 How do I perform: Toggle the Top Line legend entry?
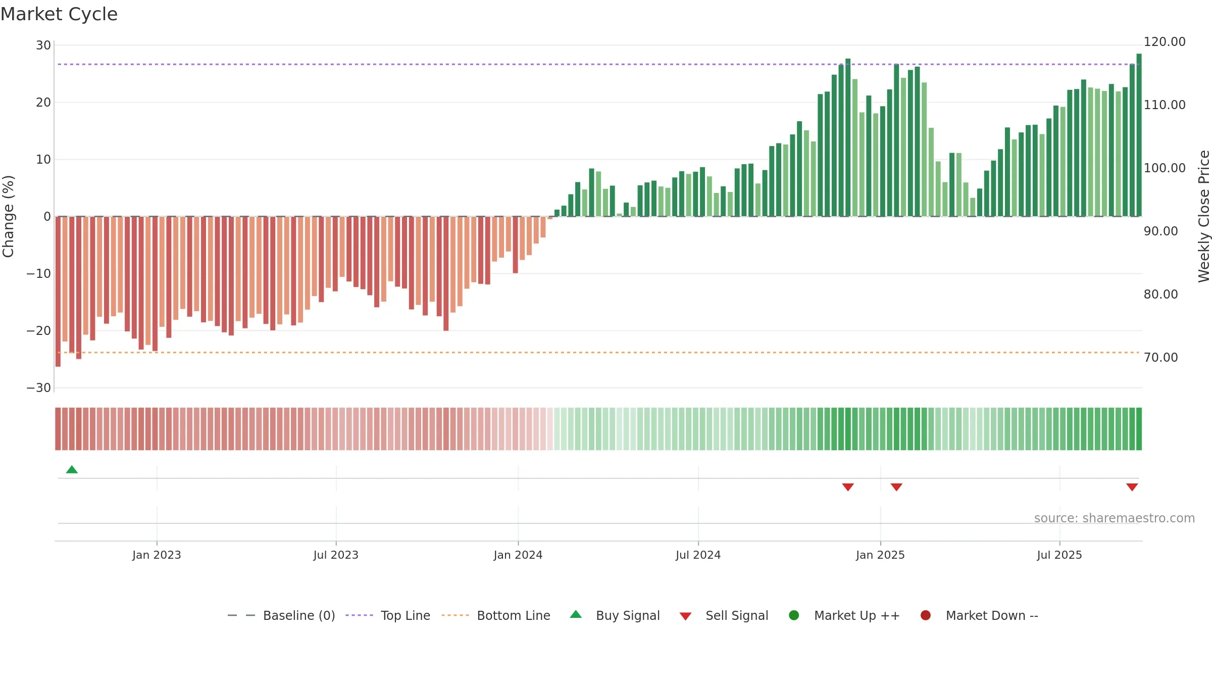pyautogui.click(x=388, y=615)
